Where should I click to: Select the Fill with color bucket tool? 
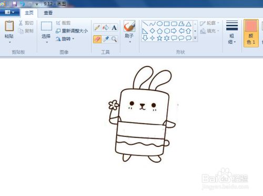click(106, 27)
